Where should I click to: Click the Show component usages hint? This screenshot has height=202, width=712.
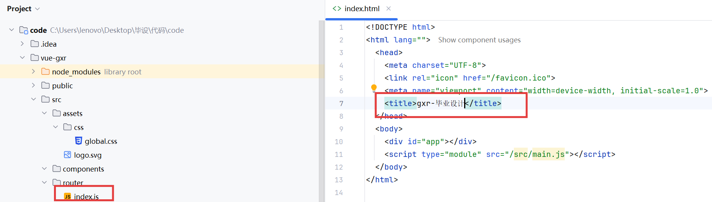[x=479, y=40]
